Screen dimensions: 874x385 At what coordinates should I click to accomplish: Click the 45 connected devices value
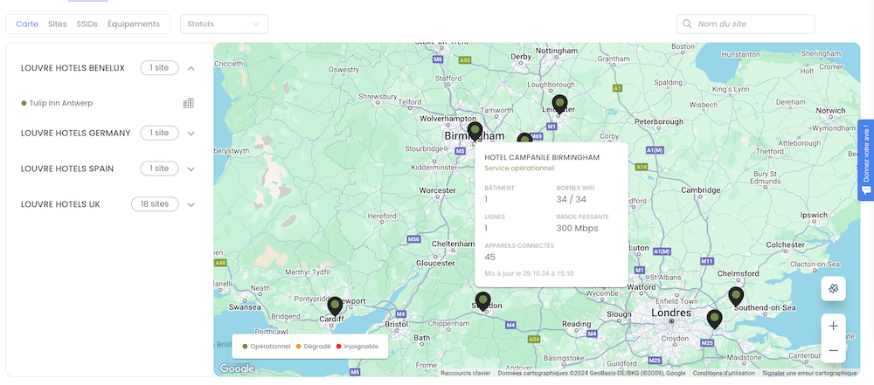pos(490,257)
